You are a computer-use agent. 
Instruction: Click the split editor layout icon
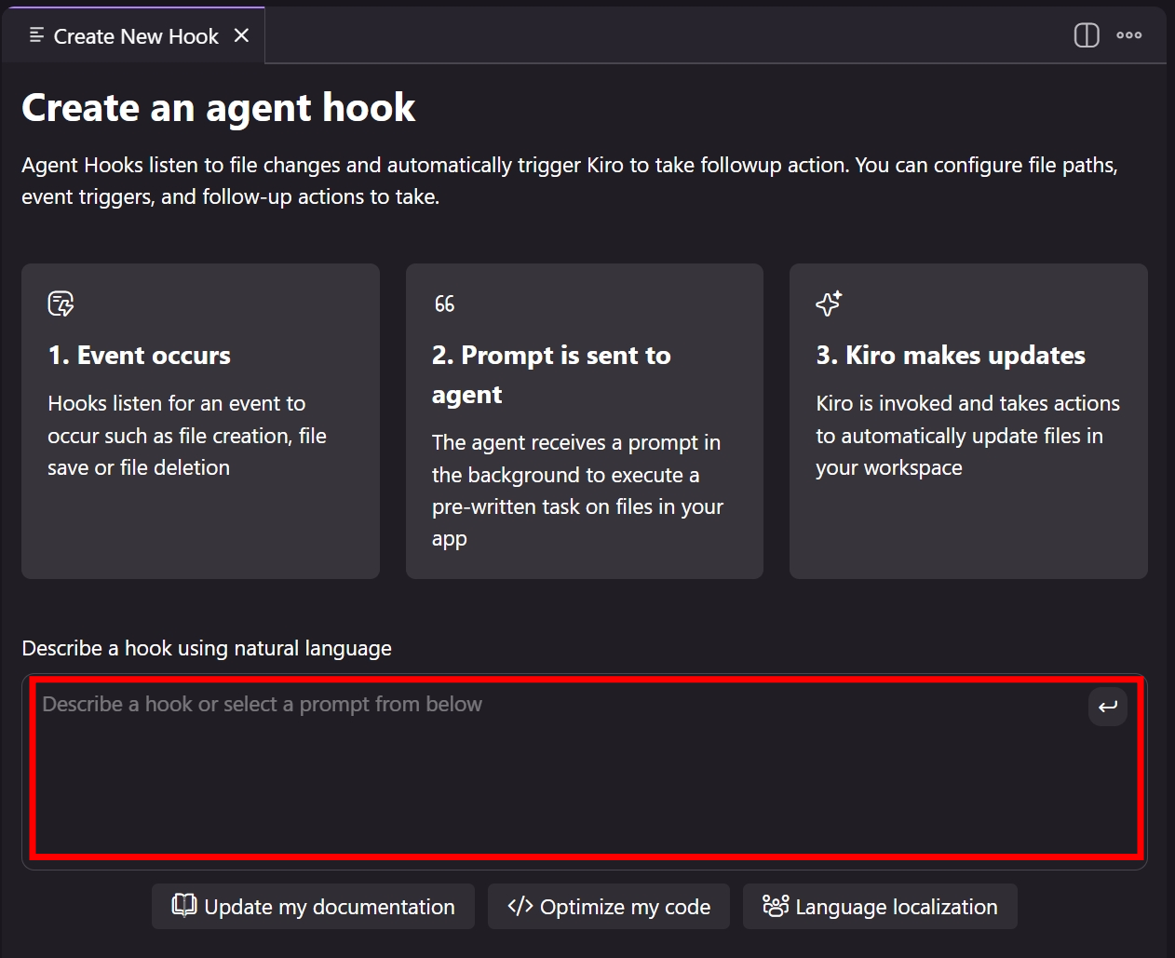click(1087, 35)
